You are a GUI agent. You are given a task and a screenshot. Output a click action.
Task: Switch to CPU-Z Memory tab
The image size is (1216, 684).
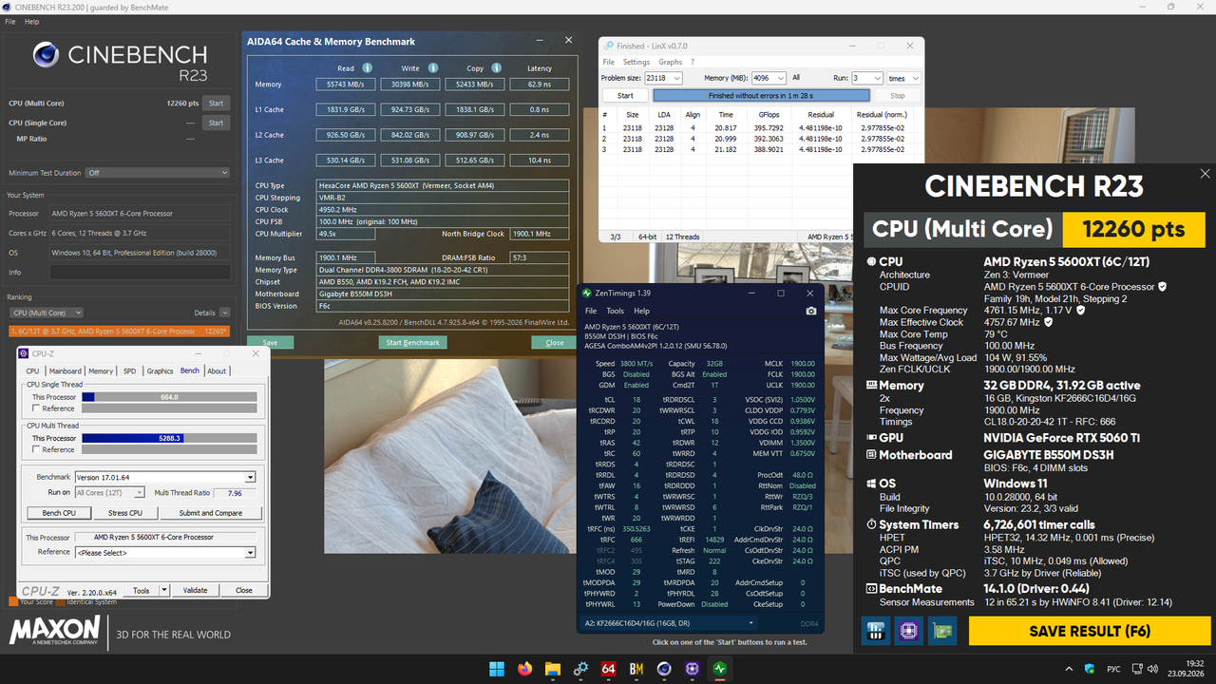coord(101,371)
